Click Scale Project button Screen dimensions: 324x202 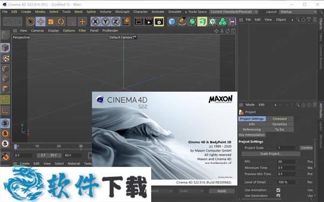[x=271, y=154]
